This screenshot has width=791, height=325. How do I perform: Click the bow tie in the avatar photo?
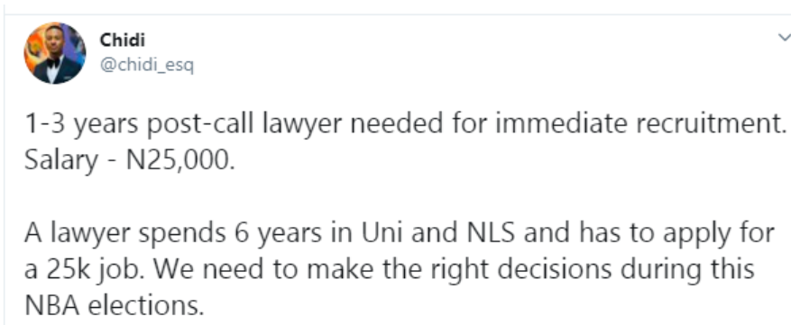(53, 62)
